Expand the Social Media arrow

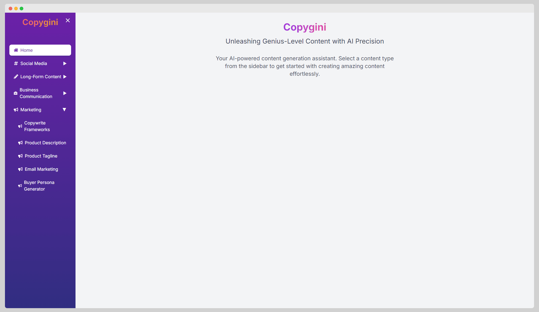[65, 63]
